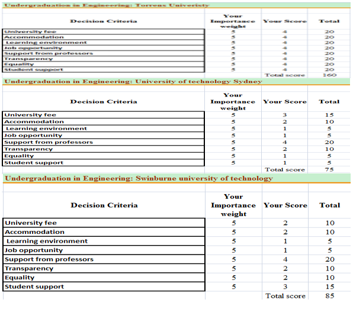Select Learning environment cell in Swinburne table
This screenshot has height=309, width=353.
click(x=104, y=241)
